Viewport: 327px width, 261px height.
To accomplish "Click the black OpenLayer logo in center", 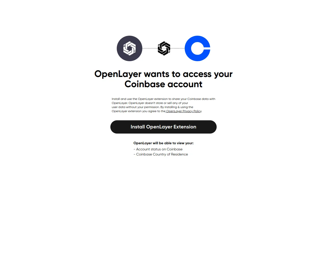I will [164, 48].
